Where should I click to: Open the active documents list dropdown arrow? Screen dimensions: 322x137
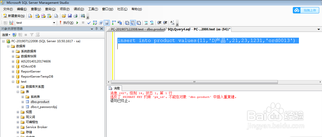tap(319, 29)
